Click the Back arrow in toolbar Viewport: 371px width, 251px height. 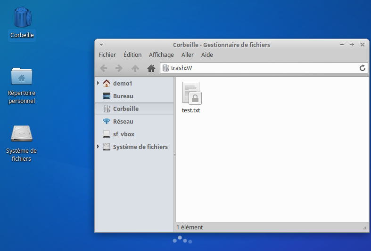pyautogui.click(x=104, y=68)
